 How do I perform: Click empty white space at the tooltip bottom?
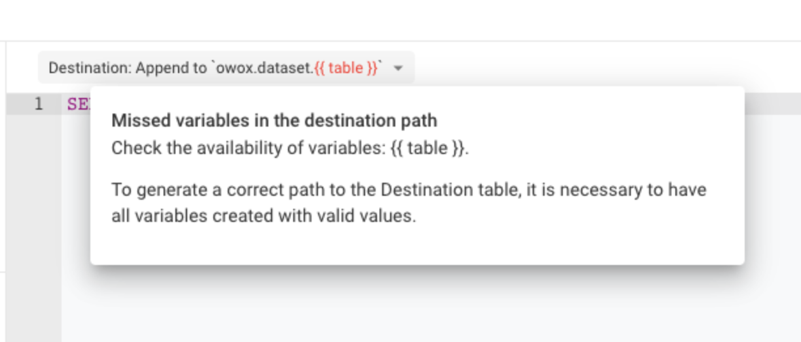tap(417, 247)
